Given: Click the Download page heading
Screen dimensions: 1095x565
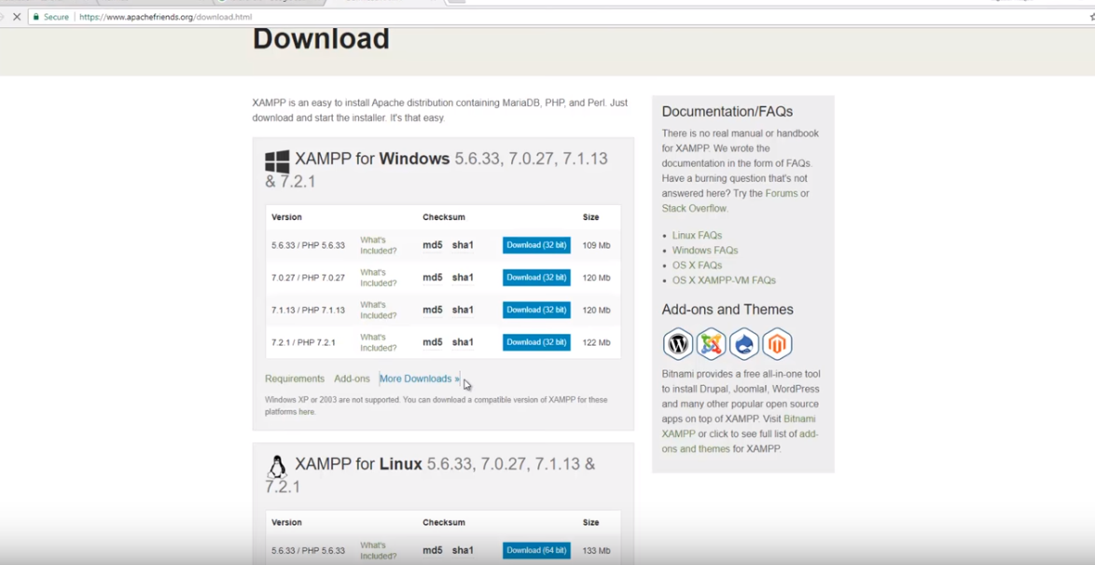Looking at the screenshot, I should (321, 38).
